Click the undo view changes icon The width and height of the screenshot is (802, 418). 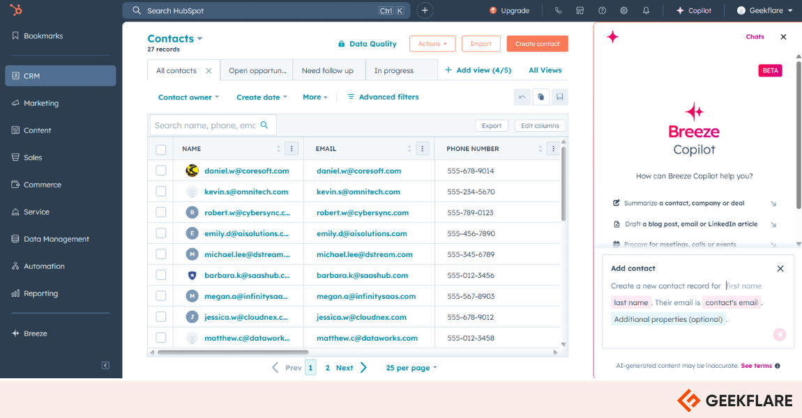[522, 97]
